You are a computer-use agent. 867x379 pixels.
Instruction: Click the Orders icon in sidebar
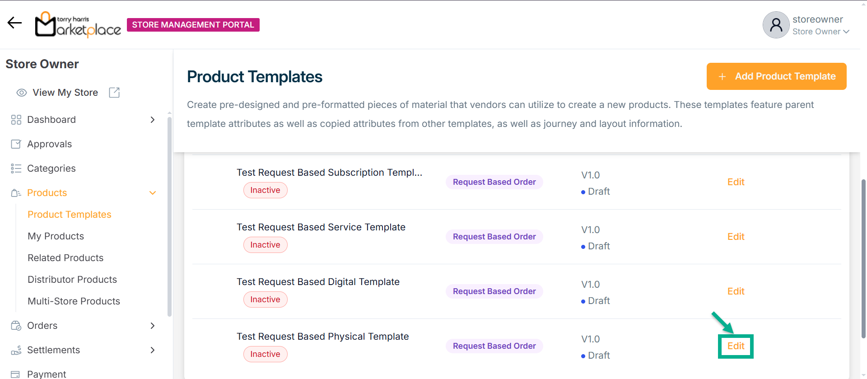coord(16,326)
